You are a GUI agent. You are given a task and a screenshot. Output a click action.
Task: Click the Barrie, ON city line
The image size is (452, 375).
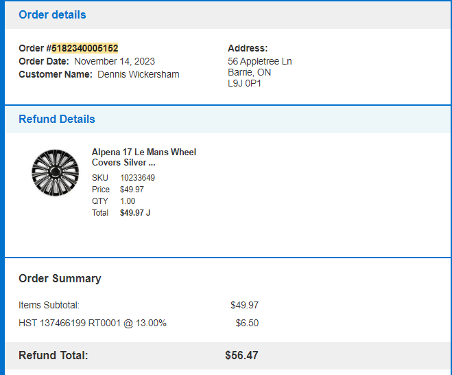tap(250, 72)
